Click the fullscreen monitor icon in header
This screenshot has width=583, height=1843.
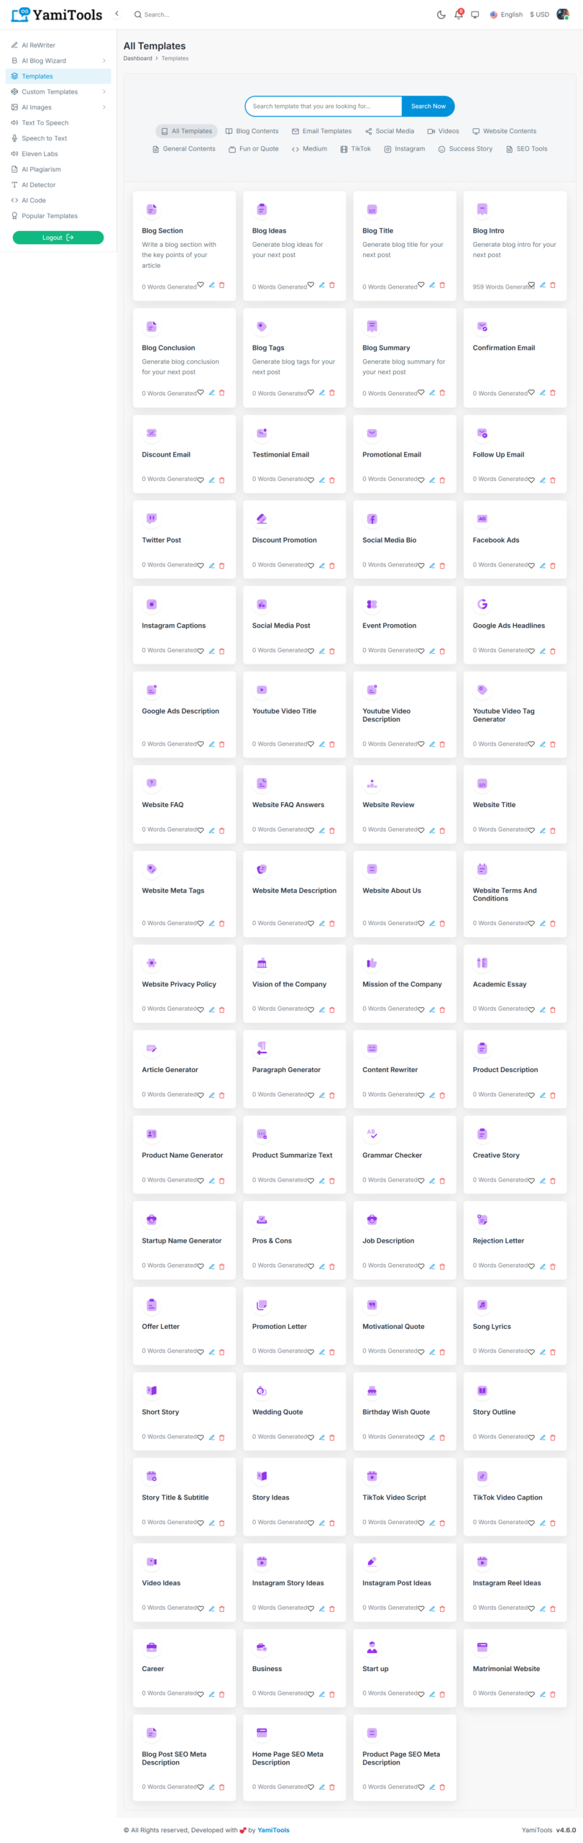click(475, 14)
